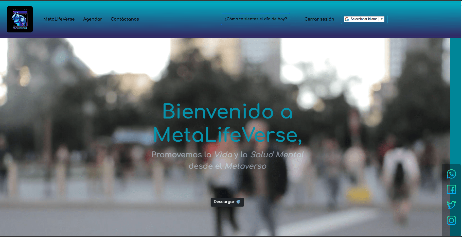Screen dimensions: 462x237
Task: Open the Contáctanos menu item
Action: pos(125,19)
